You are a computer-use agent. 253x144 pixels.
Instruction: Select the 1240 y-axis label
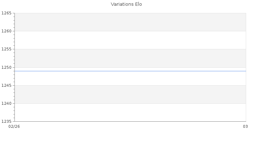coord(7,104)
